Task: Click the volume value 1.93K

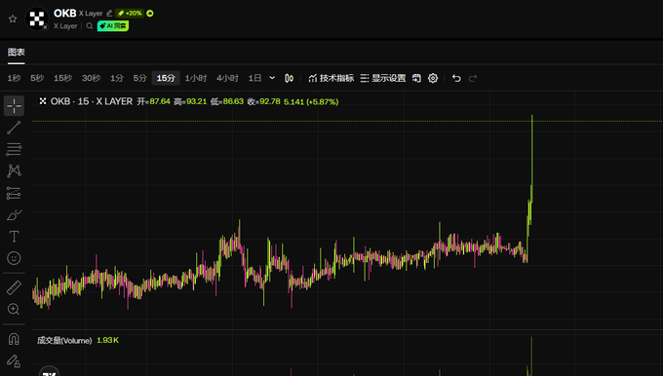Action: 108,340
